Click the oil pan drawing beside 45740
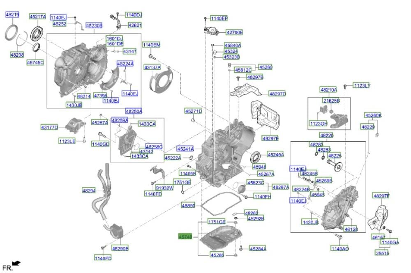Screen dimensions: 411x273 pos(220,240)
